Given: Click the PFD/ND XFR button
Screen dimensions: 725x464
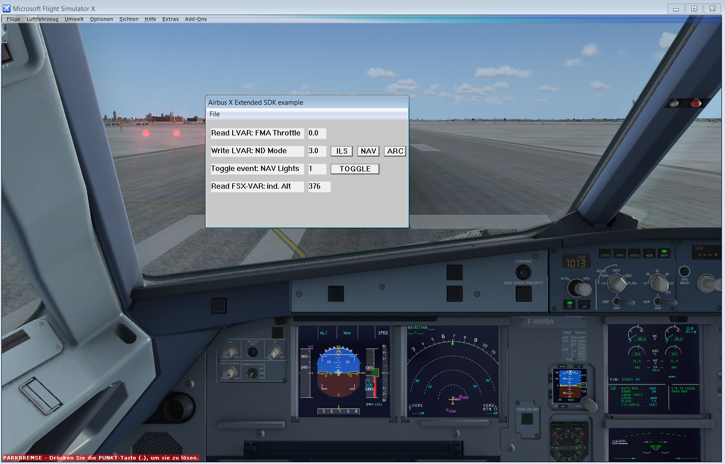Looking at the screenshot, I should [x=252, y=353].
